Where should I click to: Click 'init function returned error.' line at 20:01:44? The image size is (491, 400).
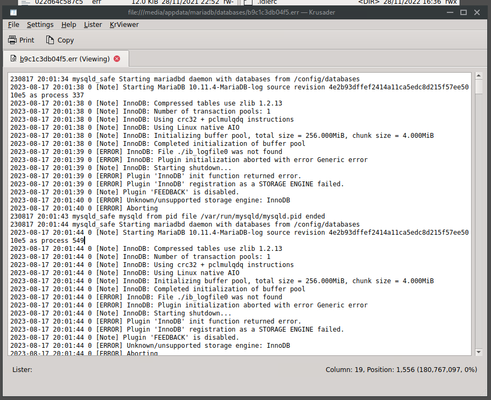click(x=156, y=321)
